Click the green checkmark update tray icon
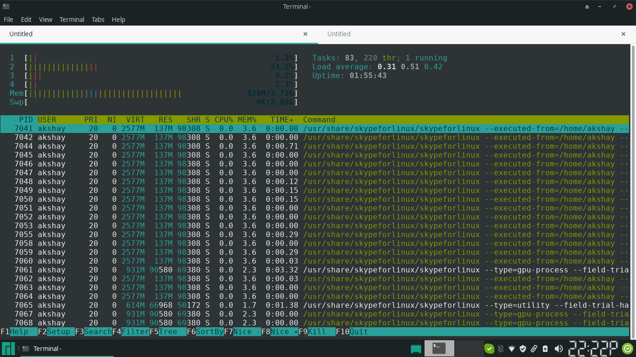636x357 pixels. point(489,349)
